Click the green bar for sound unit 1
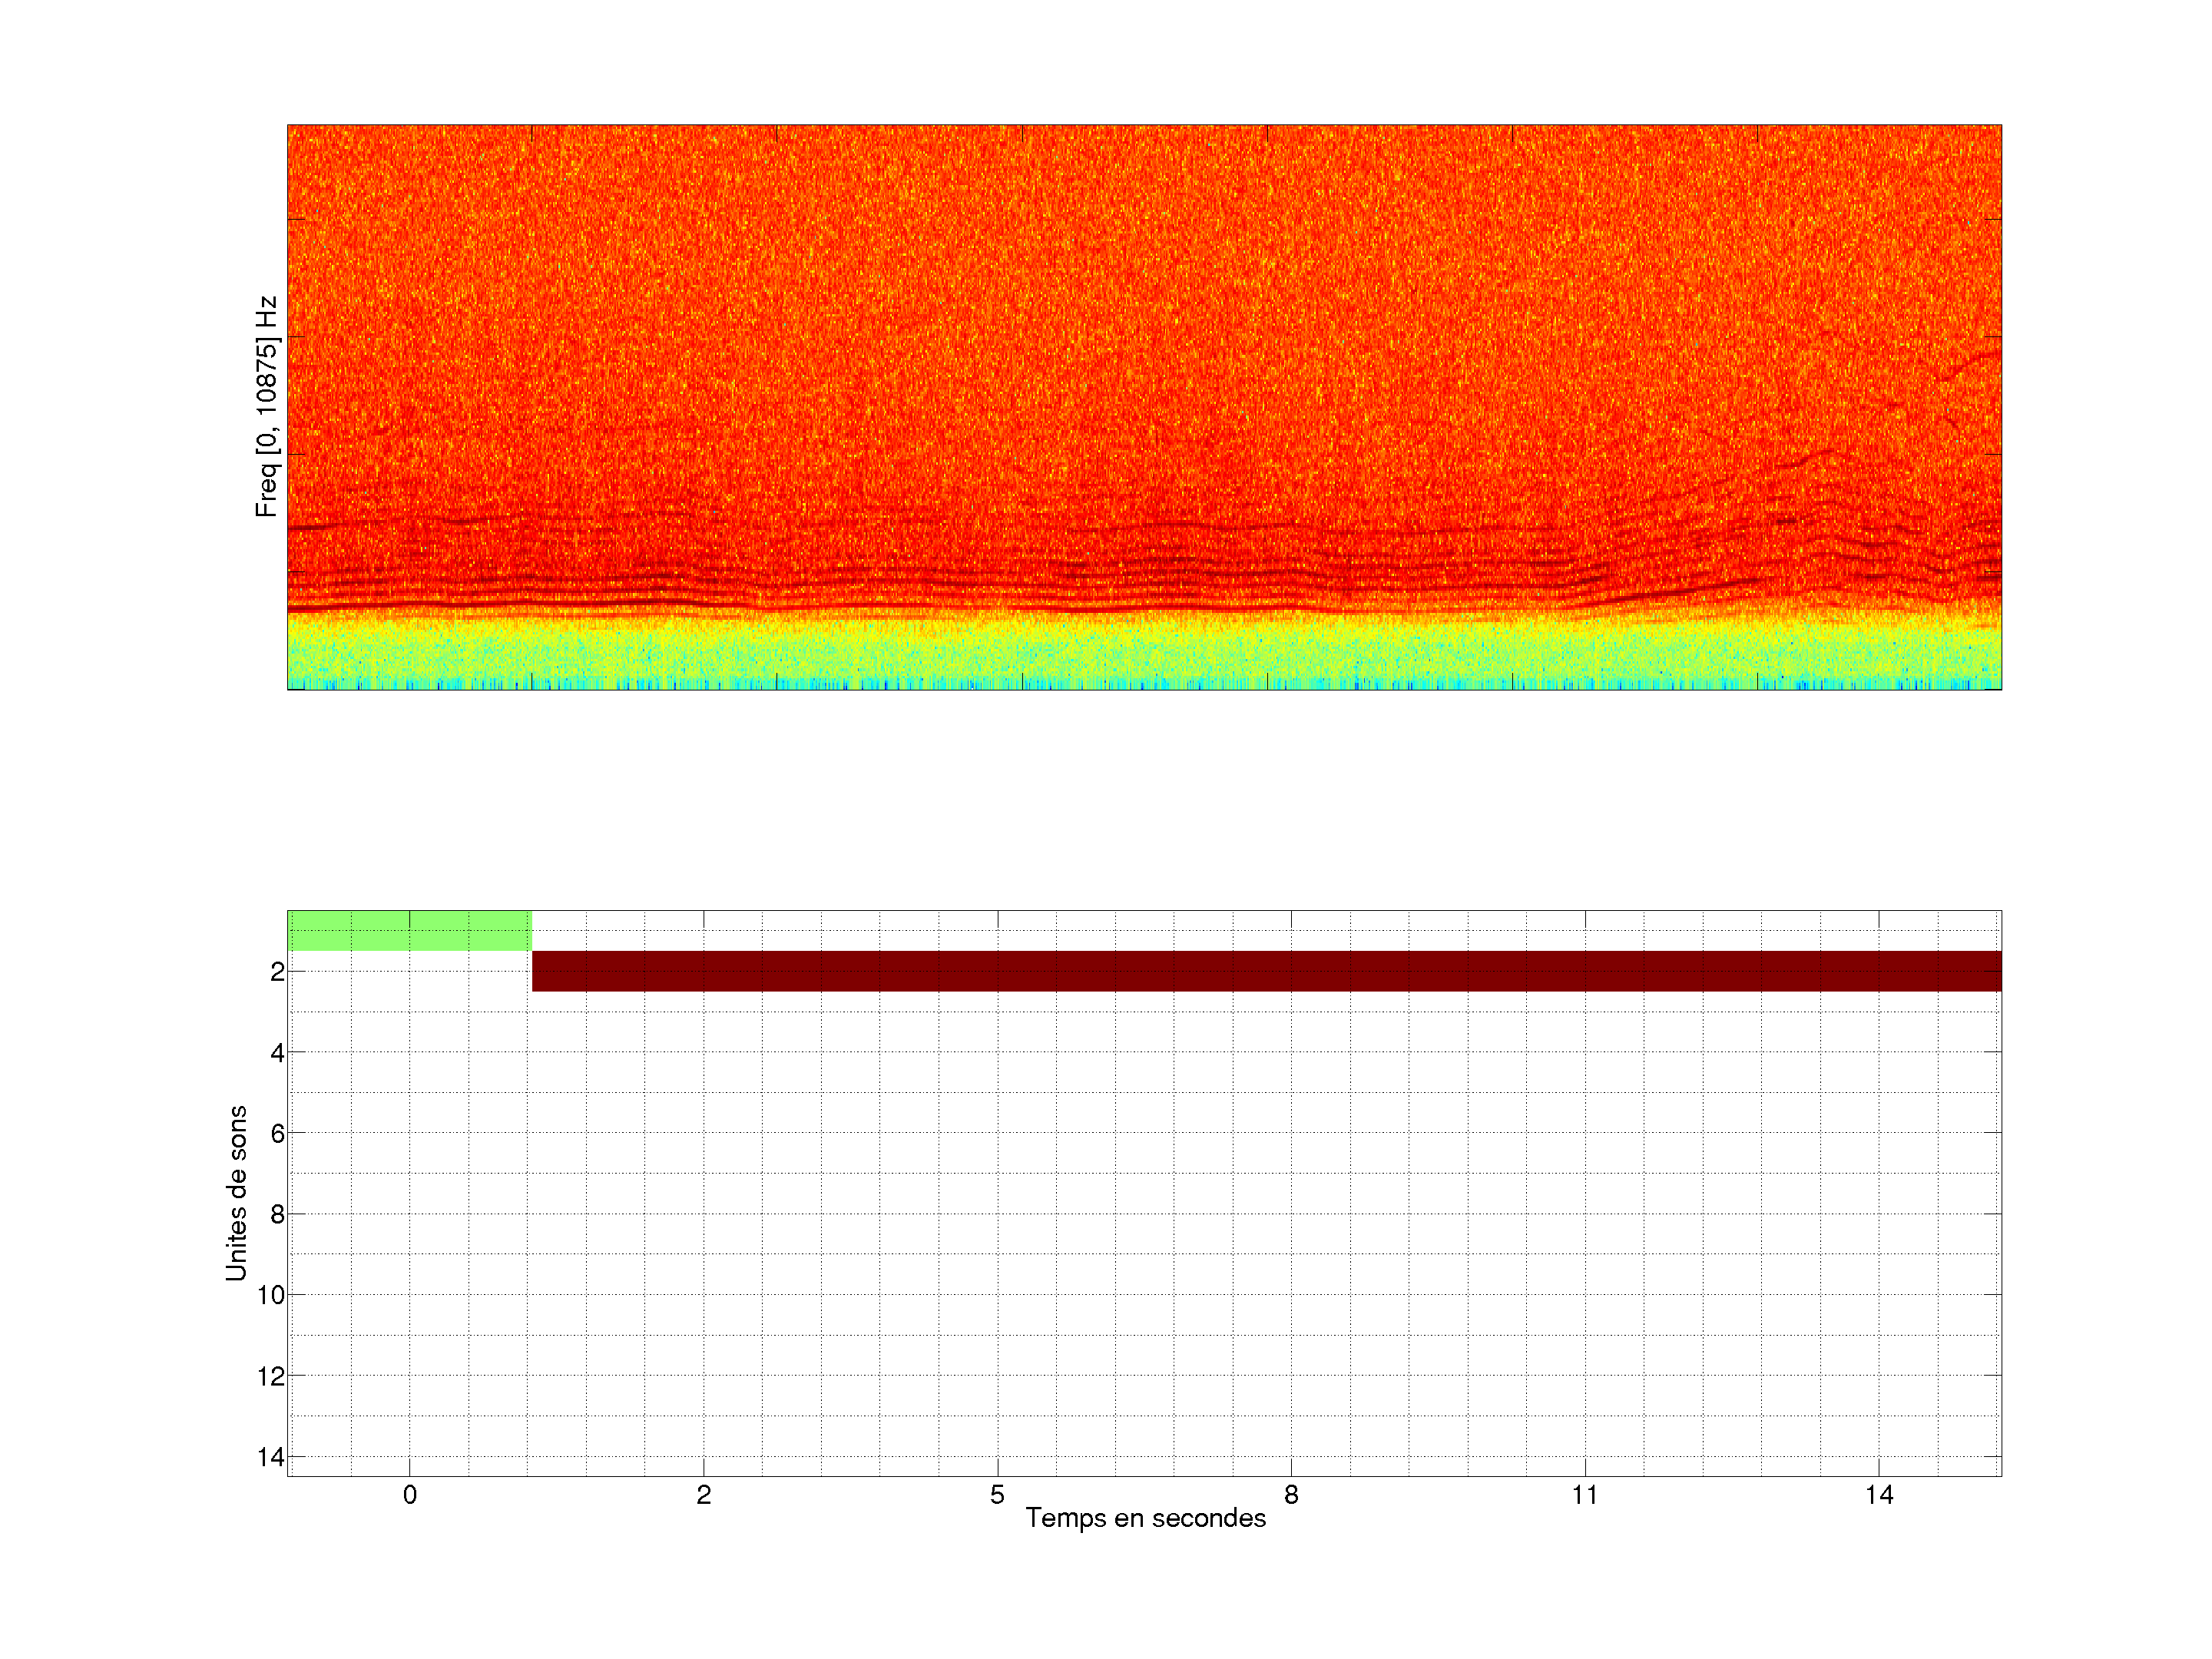The height and width of the screenshot is (1659, 2212). 409,930
